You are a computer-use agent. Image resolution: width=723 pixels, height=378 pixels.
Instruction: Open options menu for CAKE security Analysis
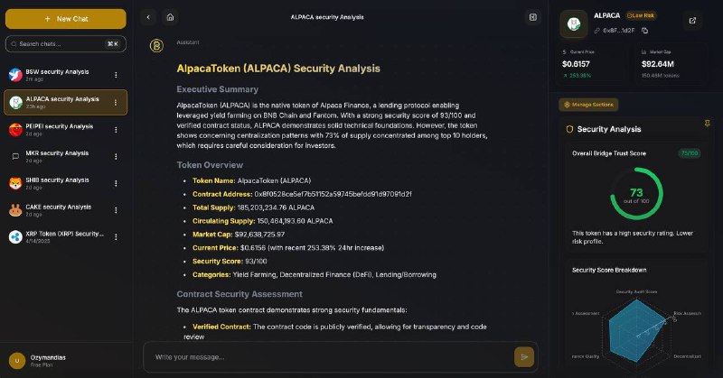pos(116,210)
